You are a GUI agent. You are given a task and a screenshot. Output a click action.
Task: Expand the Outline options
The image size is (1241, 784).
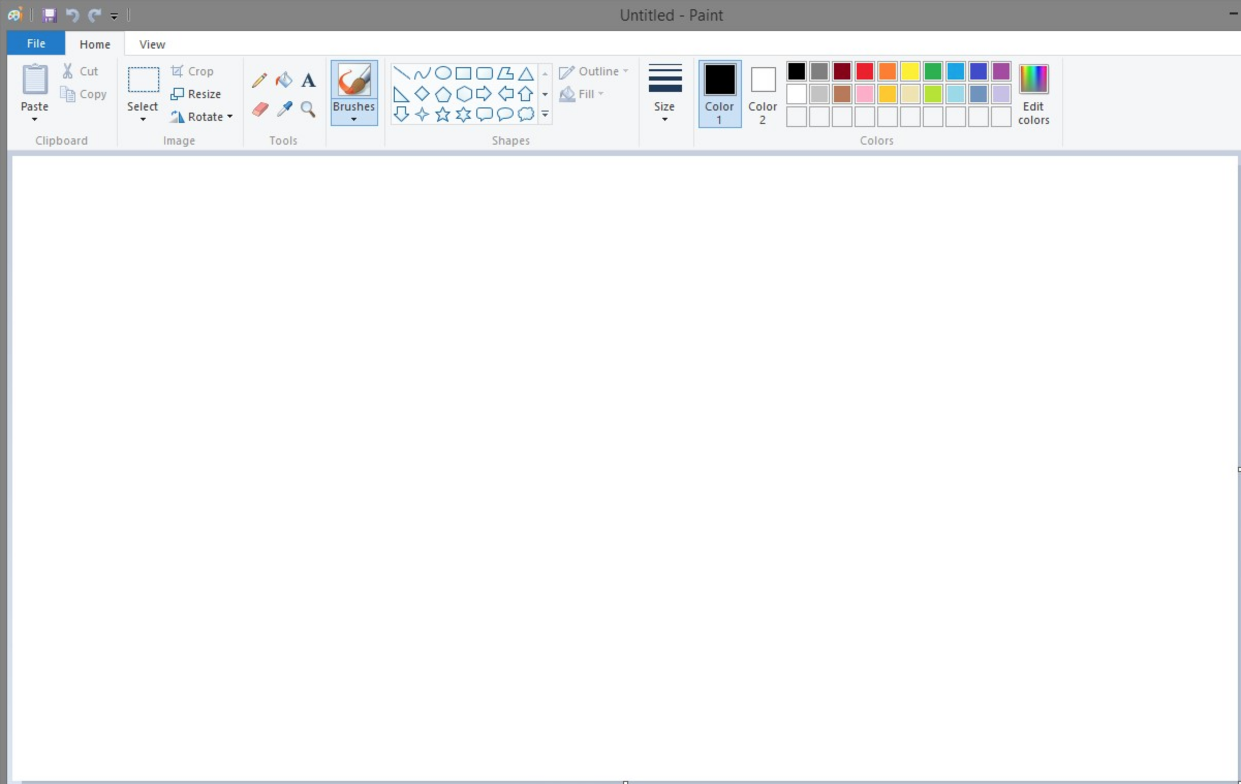click(x=626, y=71)
